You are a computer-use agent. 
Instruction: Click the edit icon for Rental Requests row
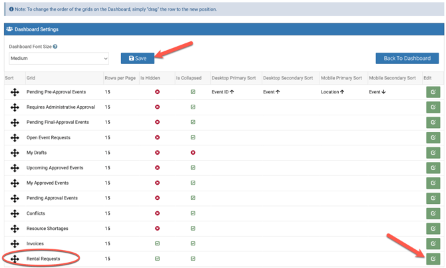point(433,259)
